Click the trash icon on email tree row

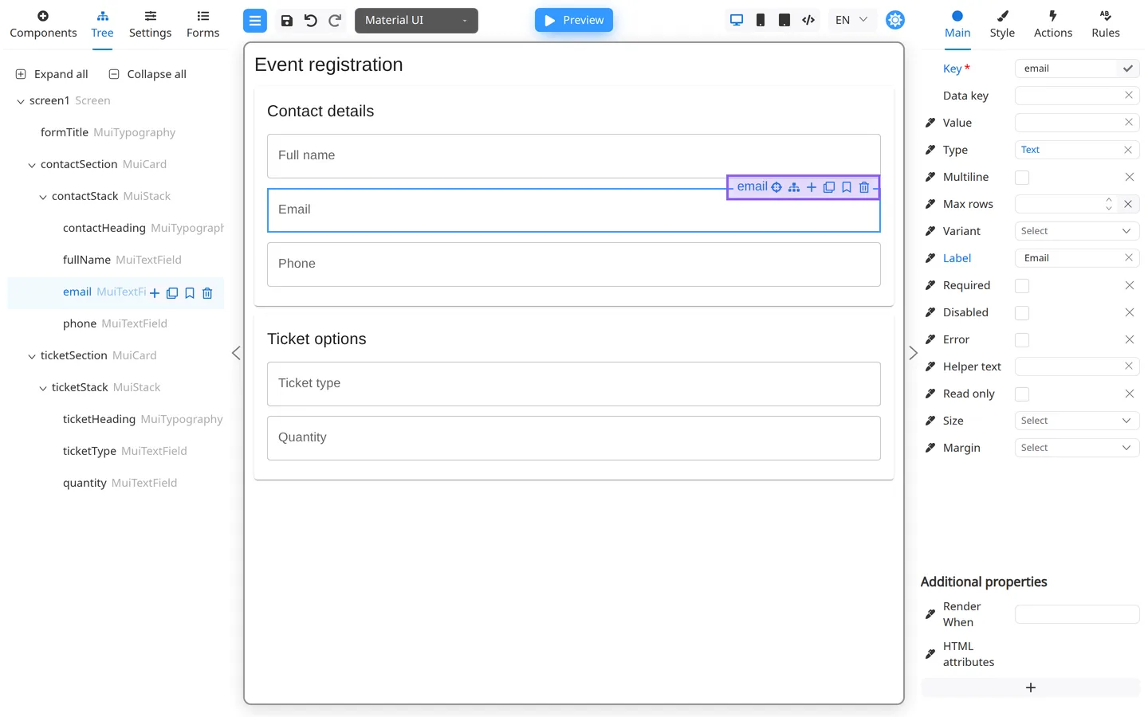click(207, 293)
